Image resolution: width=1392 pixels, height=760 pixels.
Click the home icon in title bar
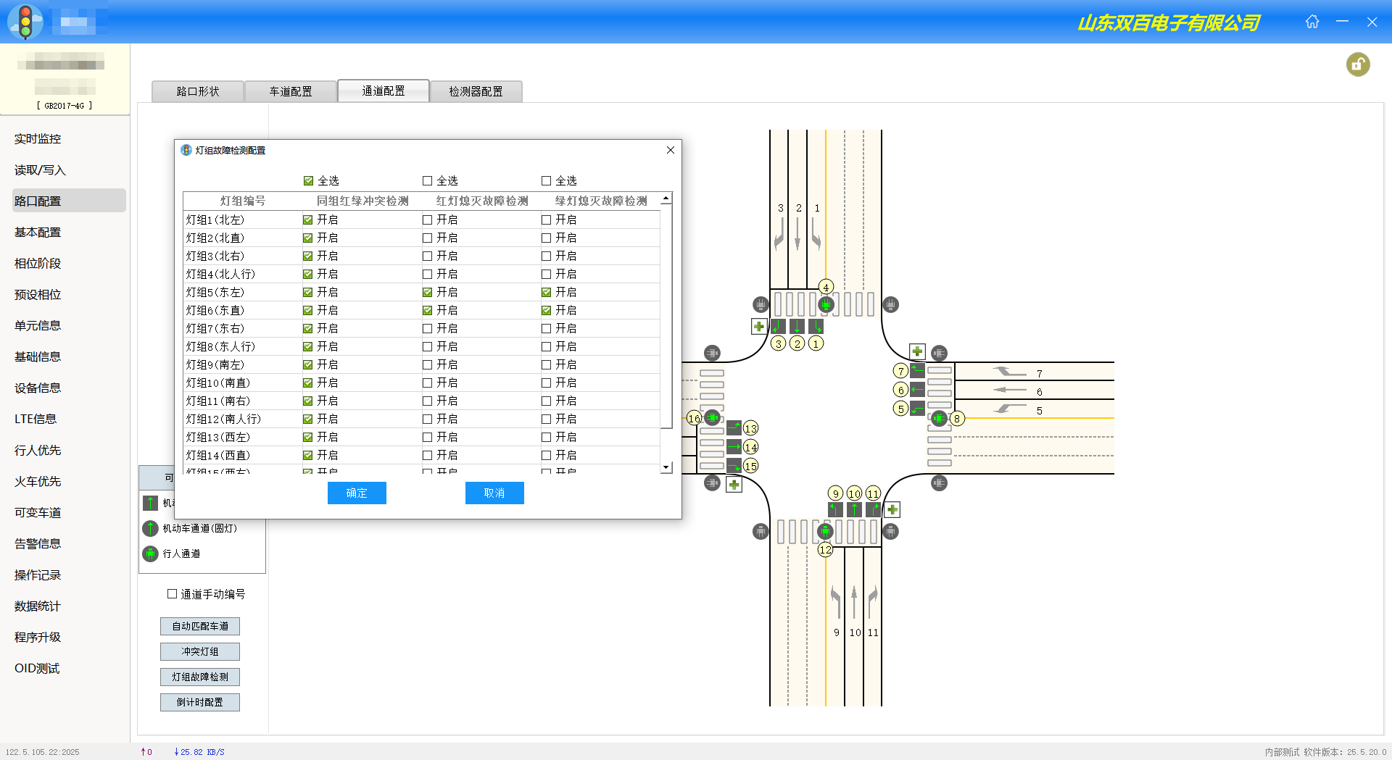[1312, 22]
